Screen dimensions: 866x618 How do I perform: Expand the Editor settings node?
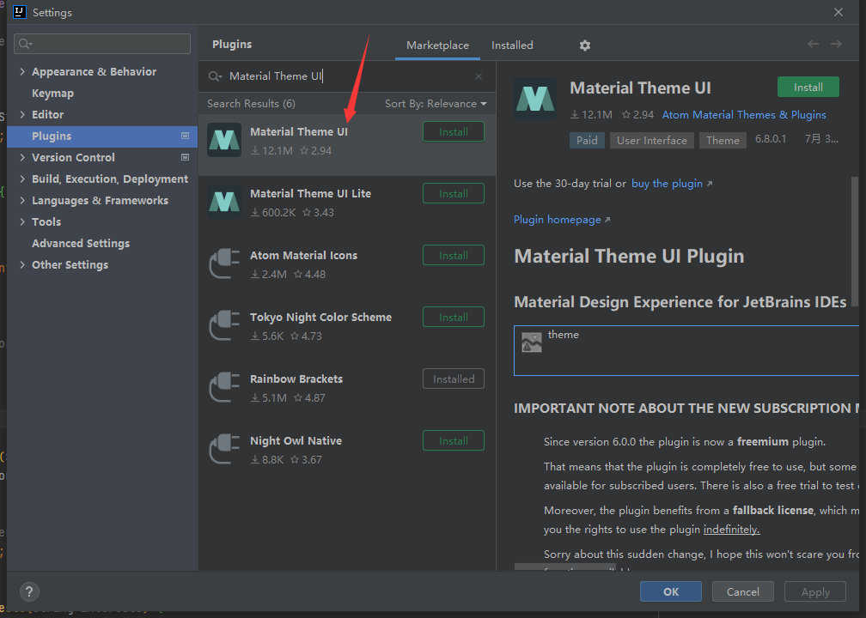point(22,115)
